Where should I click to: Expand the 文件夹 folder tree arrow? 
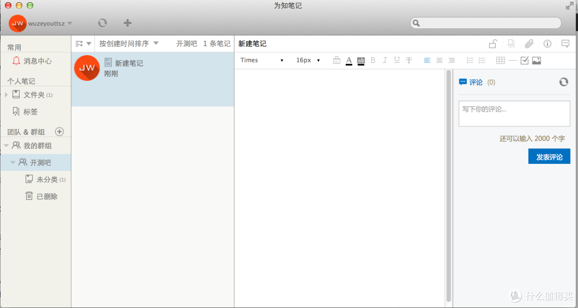(6, 95)
